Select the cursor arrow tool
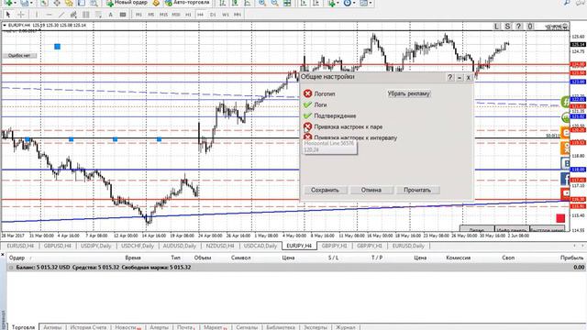Screen dimensions: 587x330 tap(8, 15)
